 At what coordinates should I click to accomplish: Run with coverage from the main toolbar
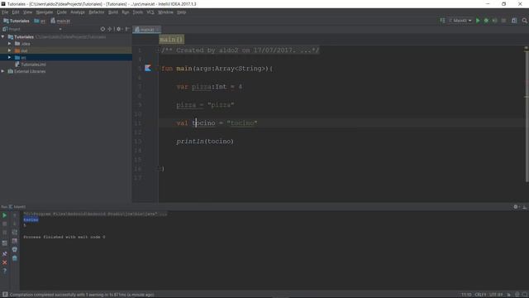494,21
